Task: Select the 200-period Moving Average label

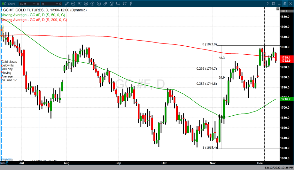Action: point(34,20)
